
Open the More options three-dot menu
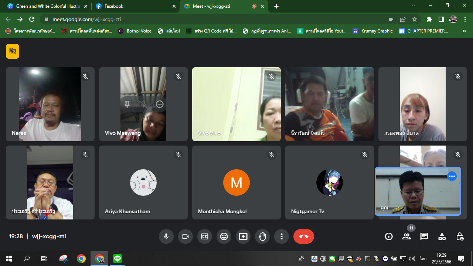282,236
